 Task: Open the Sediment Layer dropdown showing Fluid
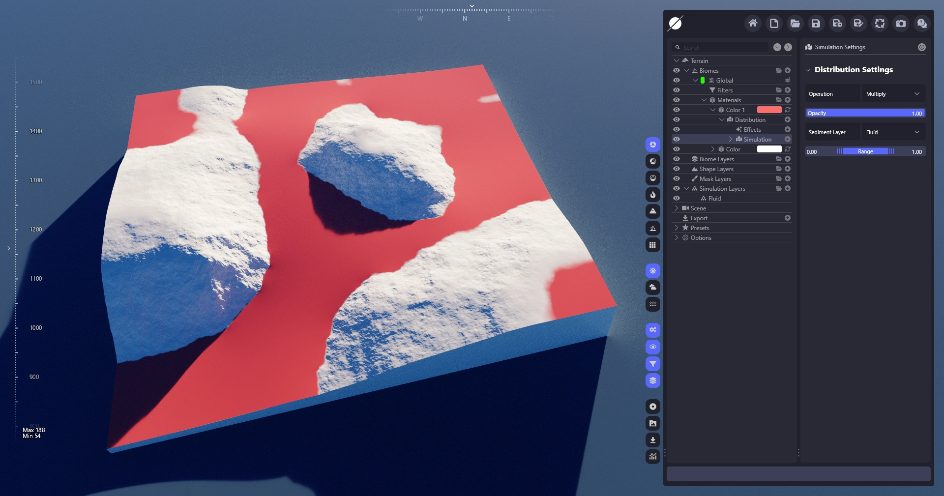pos(892,132)
